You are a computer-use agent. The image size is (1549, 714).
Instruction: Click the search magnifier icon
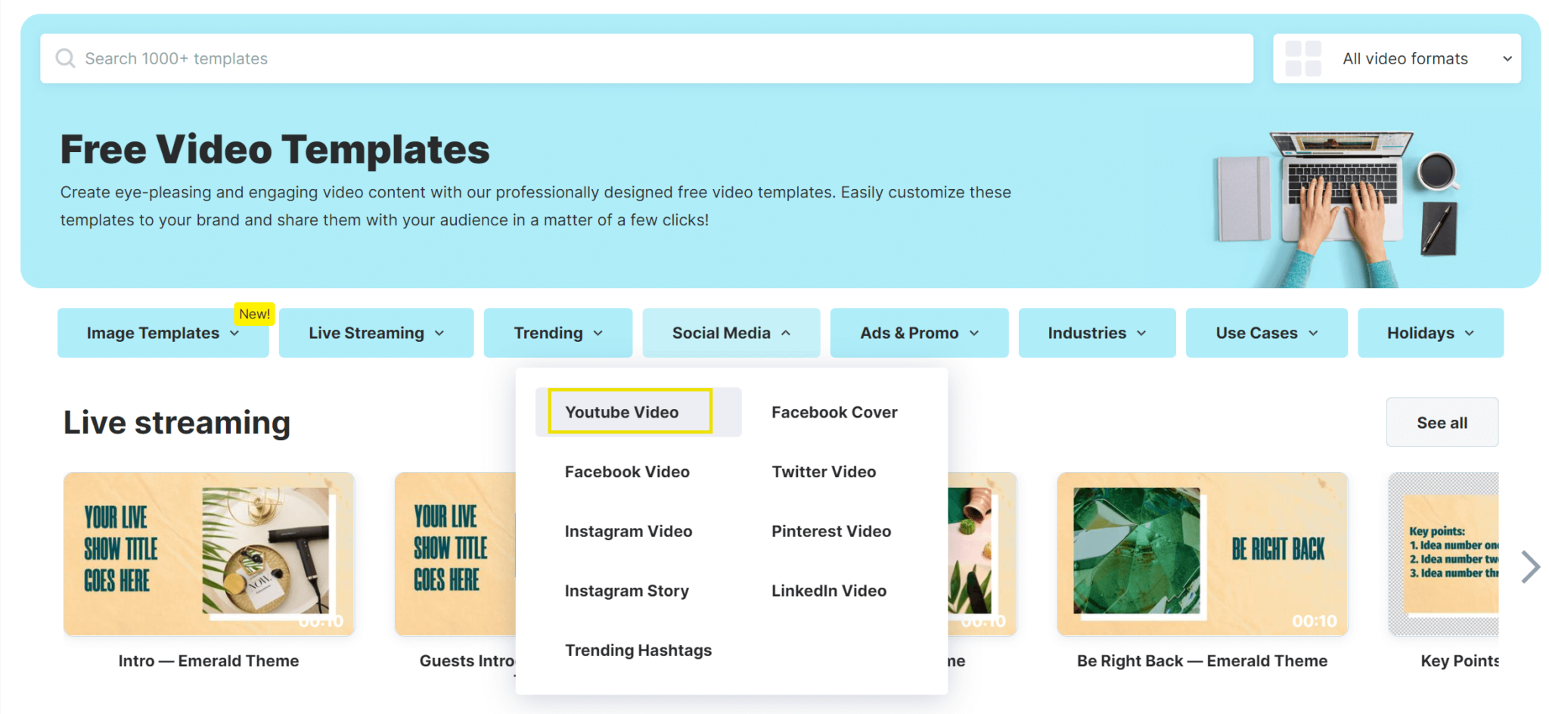[x=66, y=58]
